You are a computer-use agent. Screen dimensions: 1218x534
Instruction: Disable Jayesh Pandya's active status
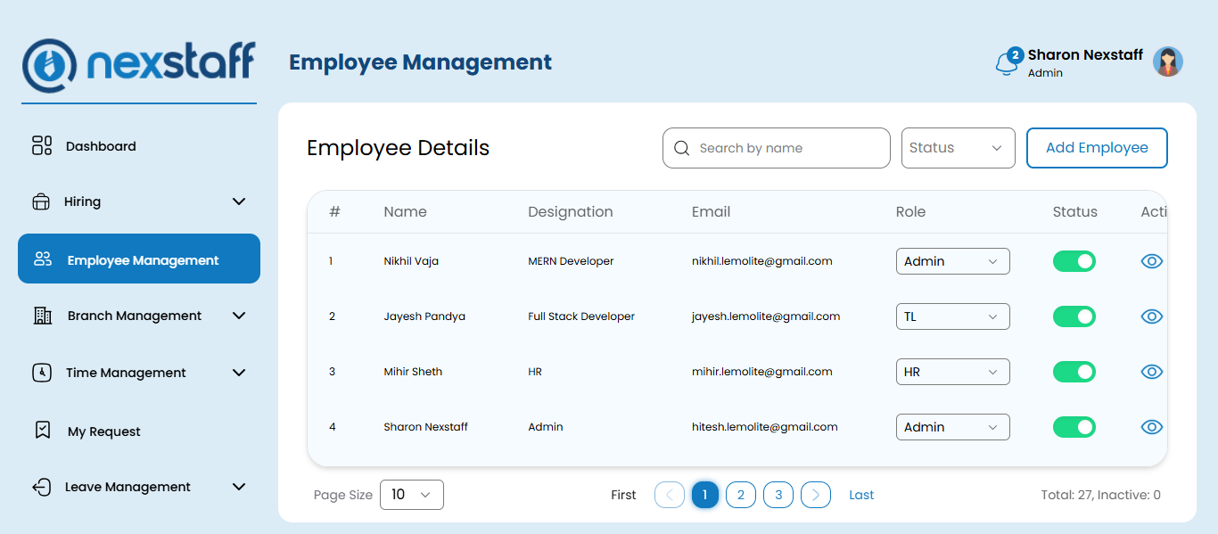pos(1074,316)
